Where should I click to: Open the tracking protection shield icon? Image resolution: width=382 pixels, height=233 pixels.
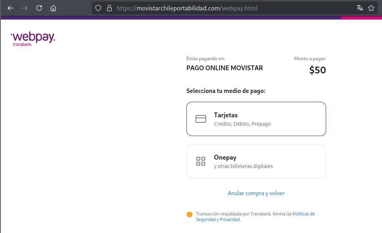tap(98, 8)
